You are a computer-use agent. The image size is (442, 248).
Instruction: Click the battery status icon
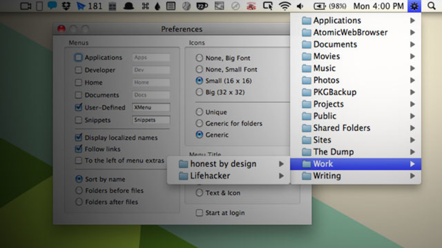click(x=320, y=6)
